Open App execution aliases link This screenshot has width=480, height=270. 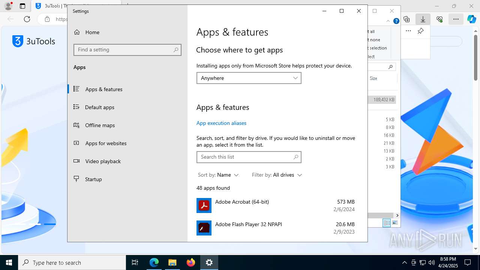(x=221, y=123)
